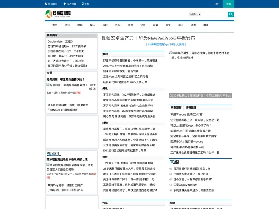
Task: Click the eye icon beside 三星Galaxy Note10
Action: coord(171,185)
